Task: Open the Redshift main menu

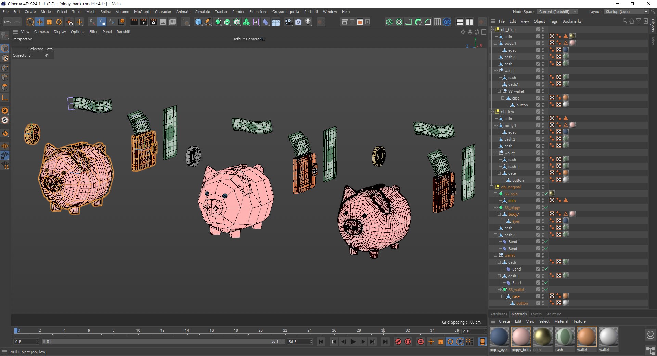Action: coord(311,12)
